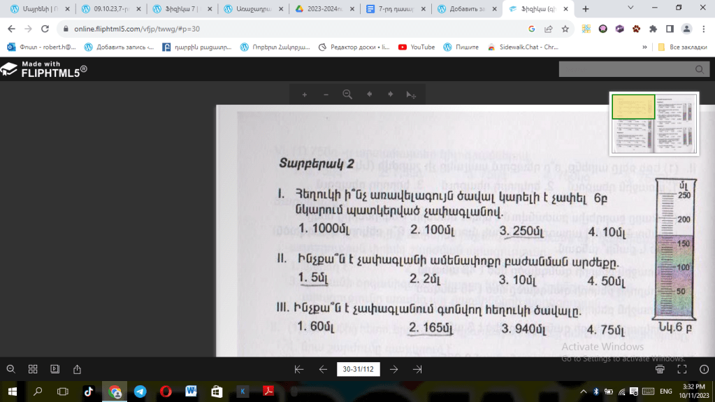Image resolution: width=715 pixels, height=402 pixels.
Task: Flip to the next page
Action: click(x=394, y=369)
